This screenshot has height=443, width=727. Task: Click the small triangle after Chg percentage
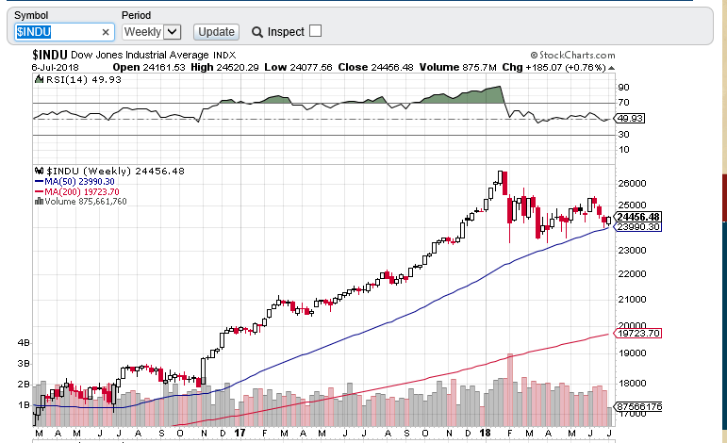point(612,68)
